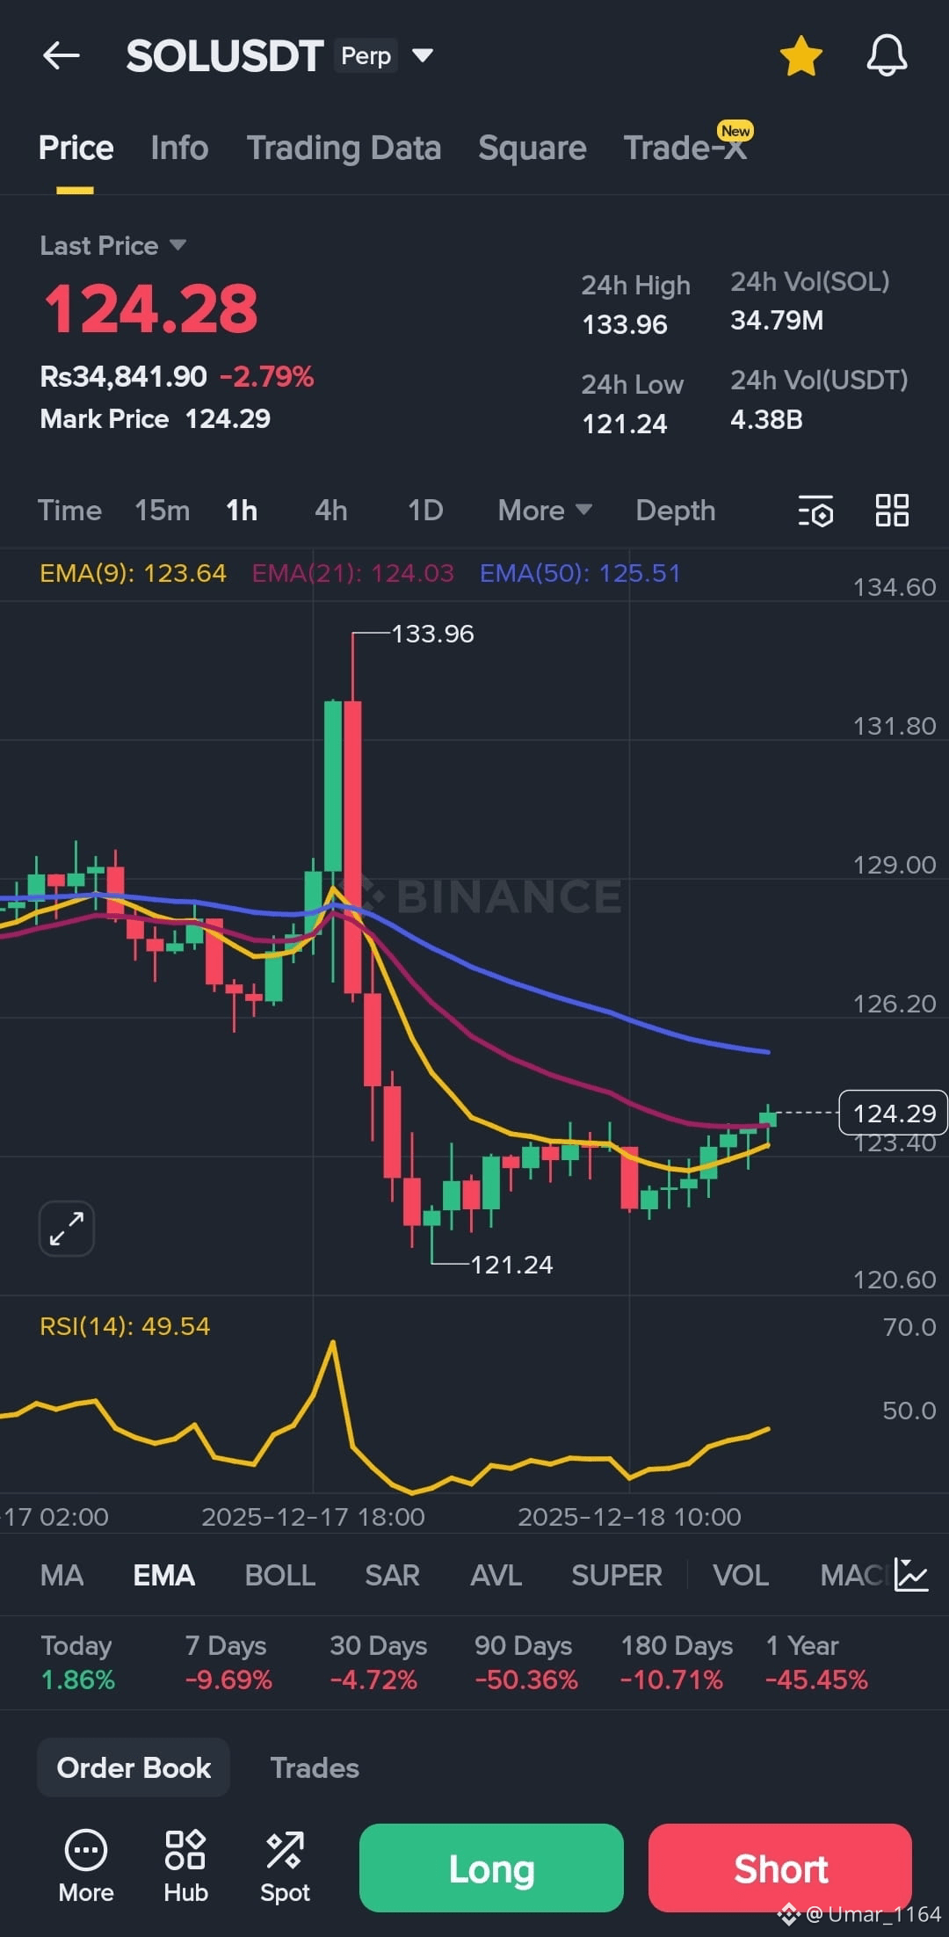Open indicator chart icon beside MACD
Viewport: 949px width, 1937px height.
911,1575
